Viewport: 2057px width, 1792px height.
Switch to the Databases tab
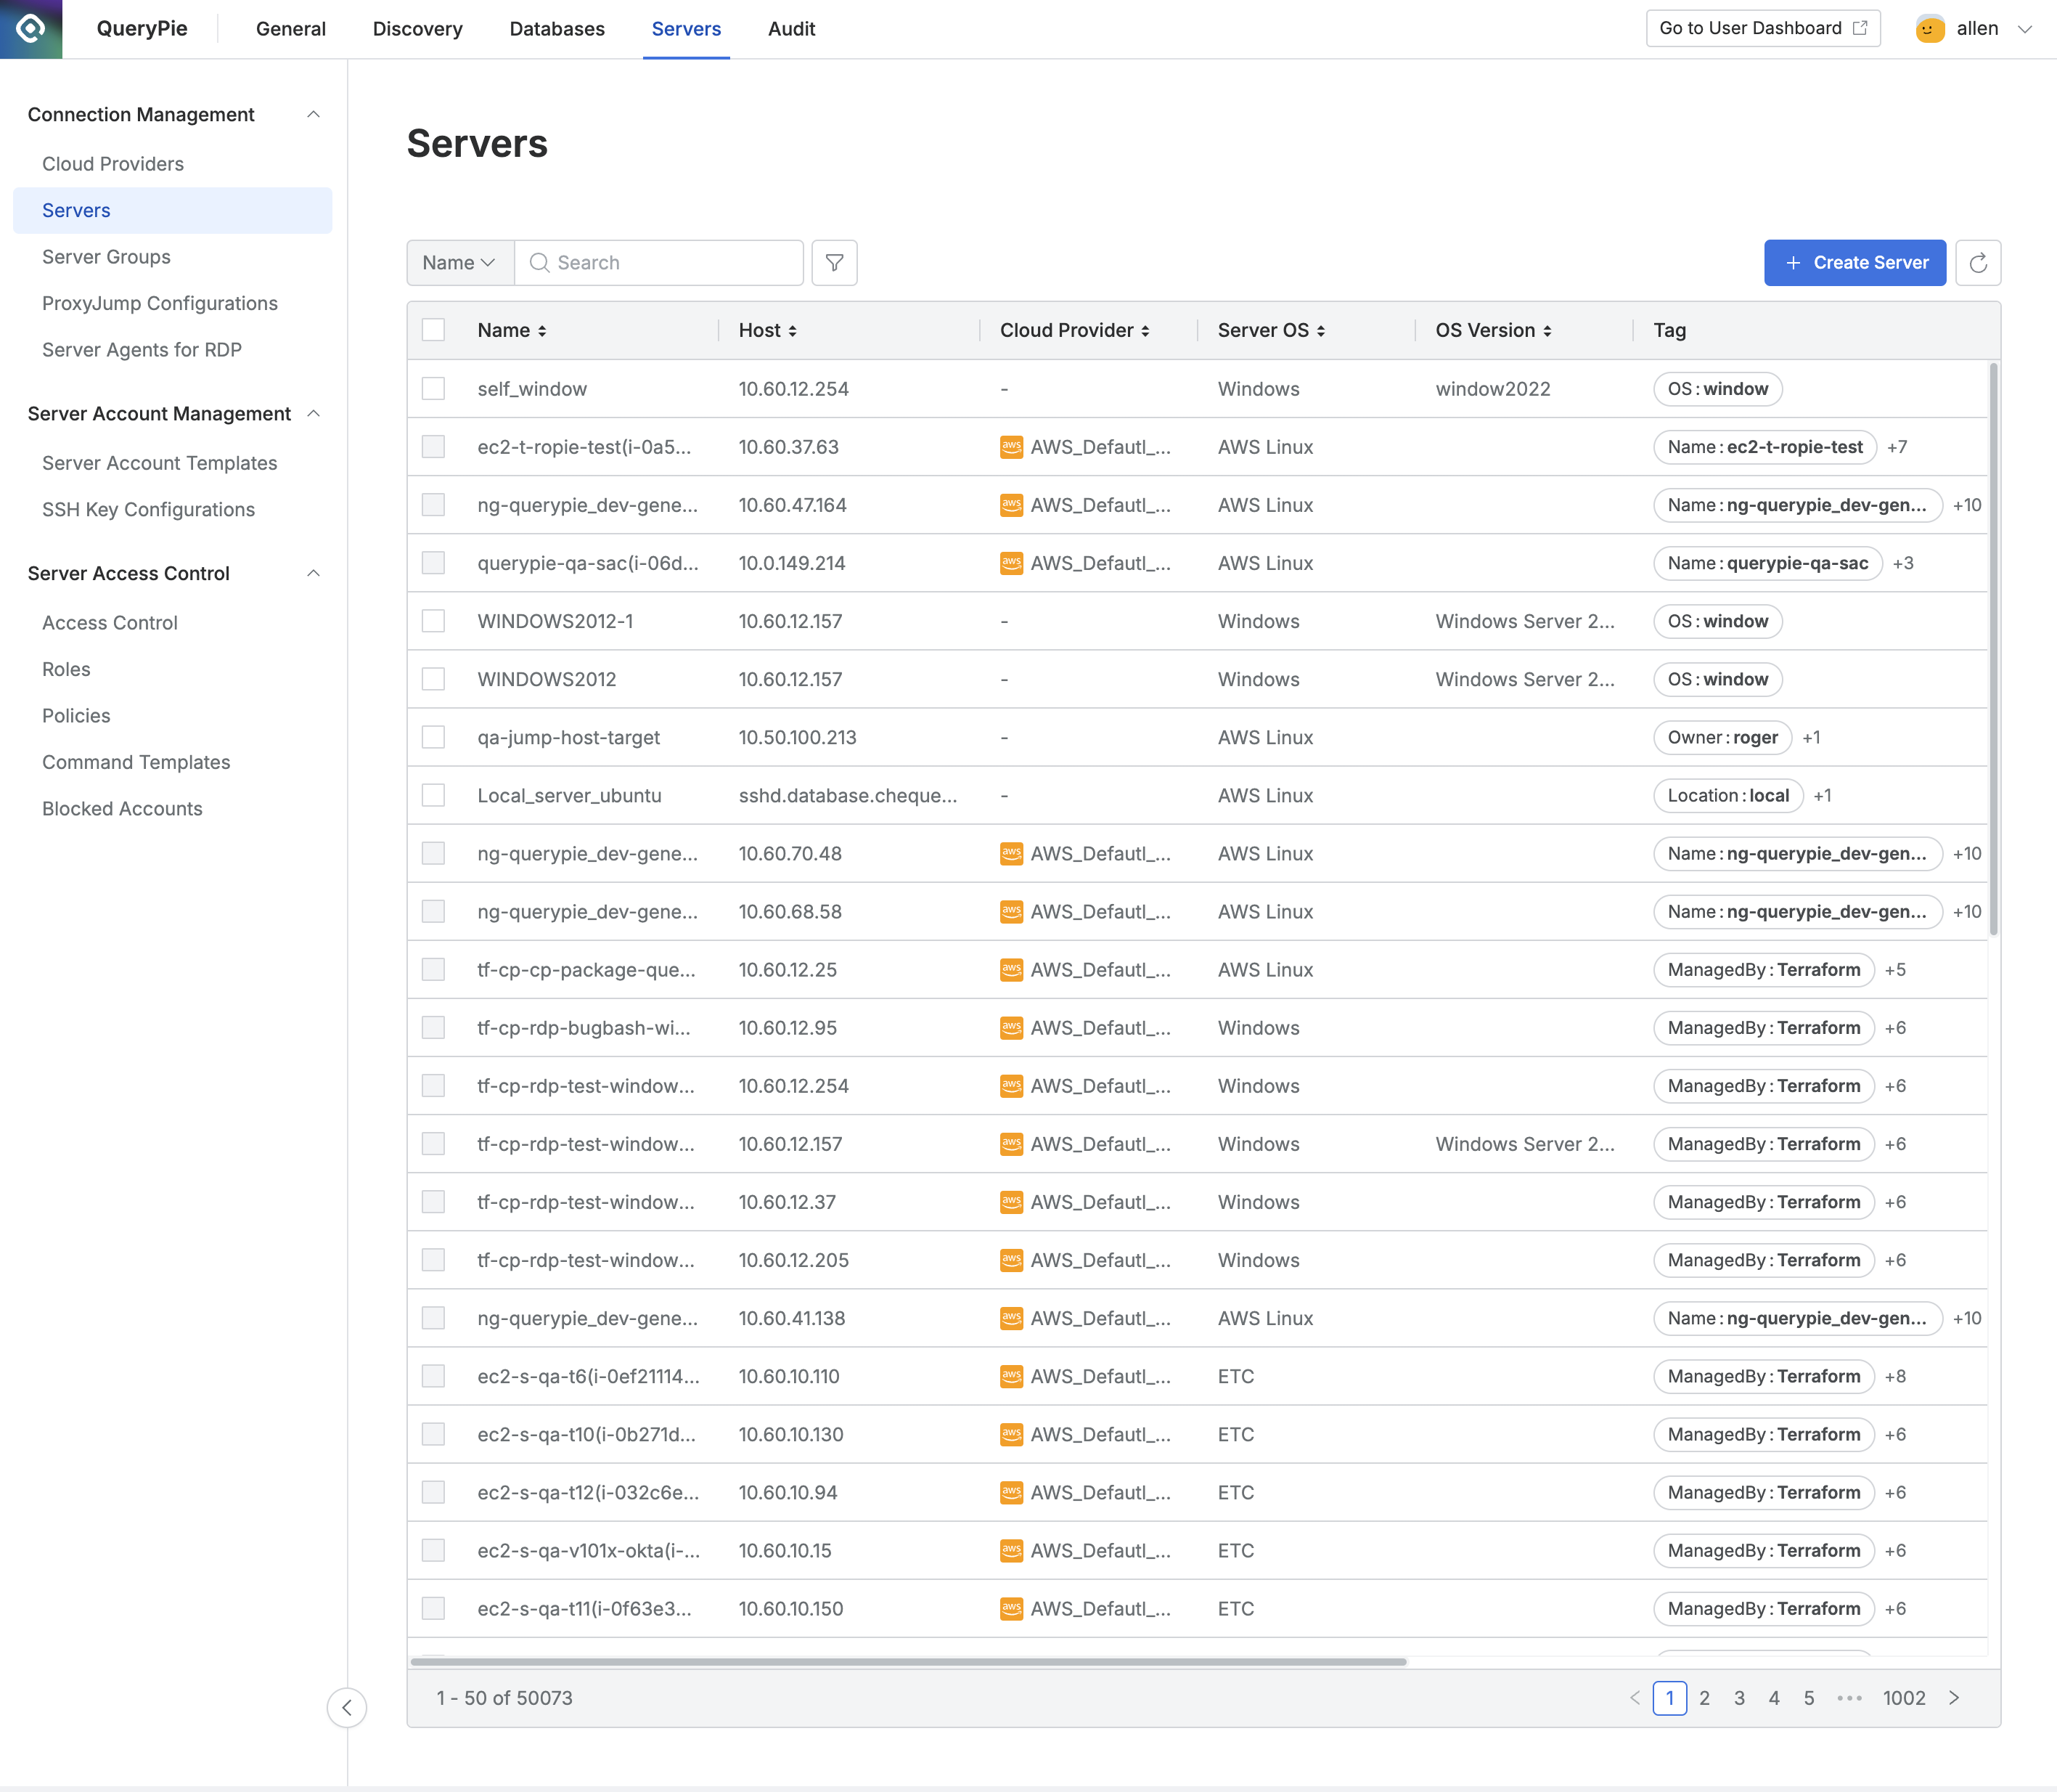(557, 29)
